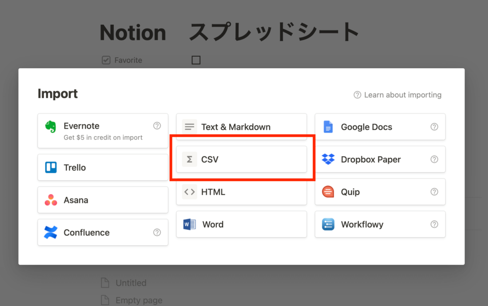Select the sigma icon beside CSV
Image resolution: width=488 pixels, height=306 pixels.
click(x=189, y=159)
